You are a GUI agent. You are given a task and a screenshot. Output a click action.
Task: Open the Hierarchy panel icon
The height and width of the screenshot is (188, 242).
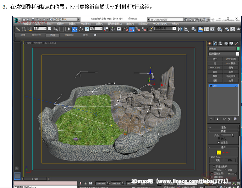[220, 43]
